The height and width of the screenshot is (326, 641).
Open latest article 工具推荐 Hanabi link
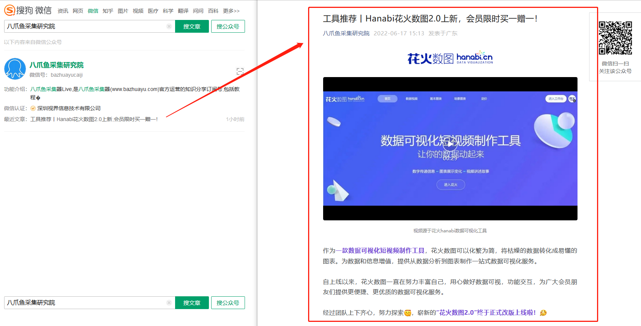tap(94, 119)
